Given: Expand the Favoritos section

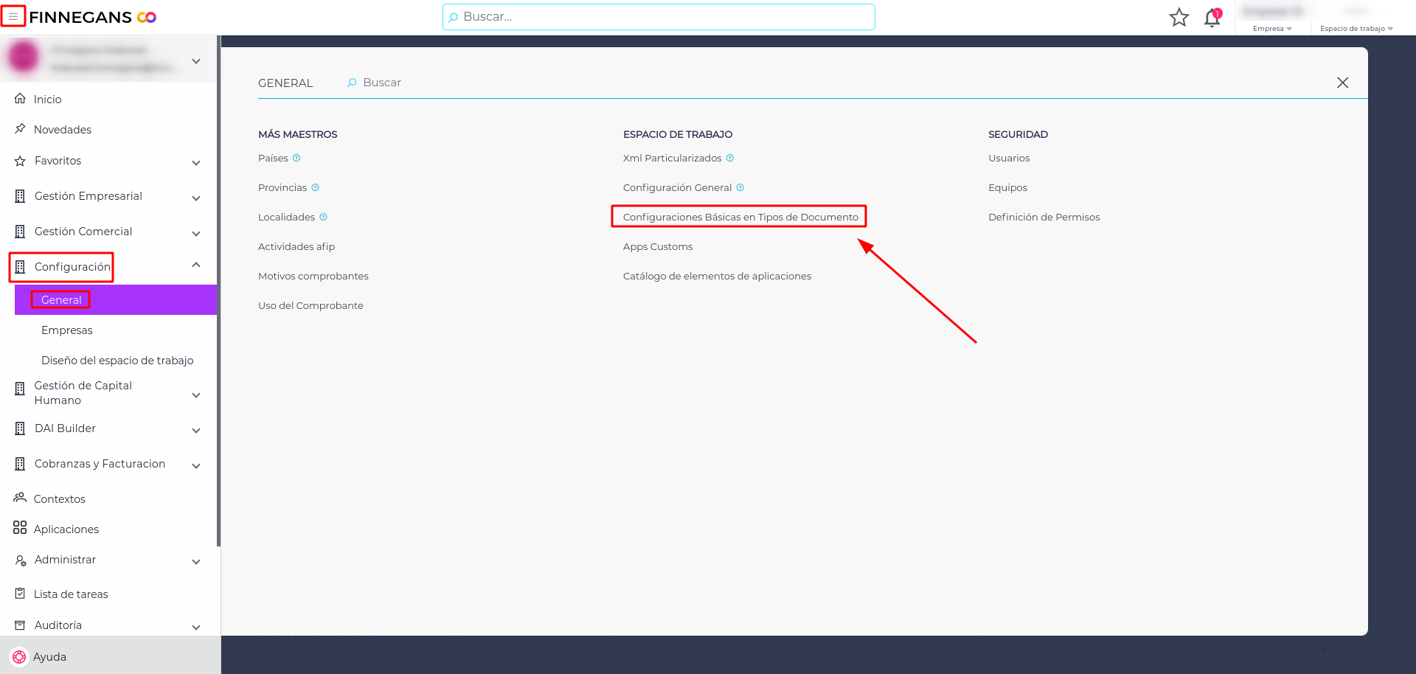Looking at the screenshot, I should (x=196, y=163).
